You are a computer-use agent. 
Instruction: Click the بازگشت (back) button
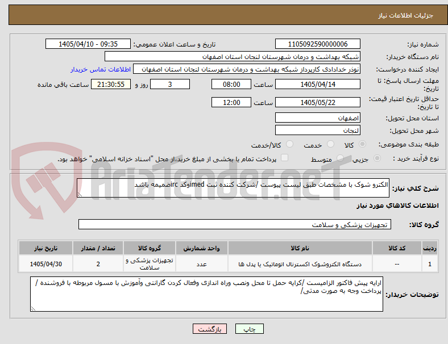210,329
